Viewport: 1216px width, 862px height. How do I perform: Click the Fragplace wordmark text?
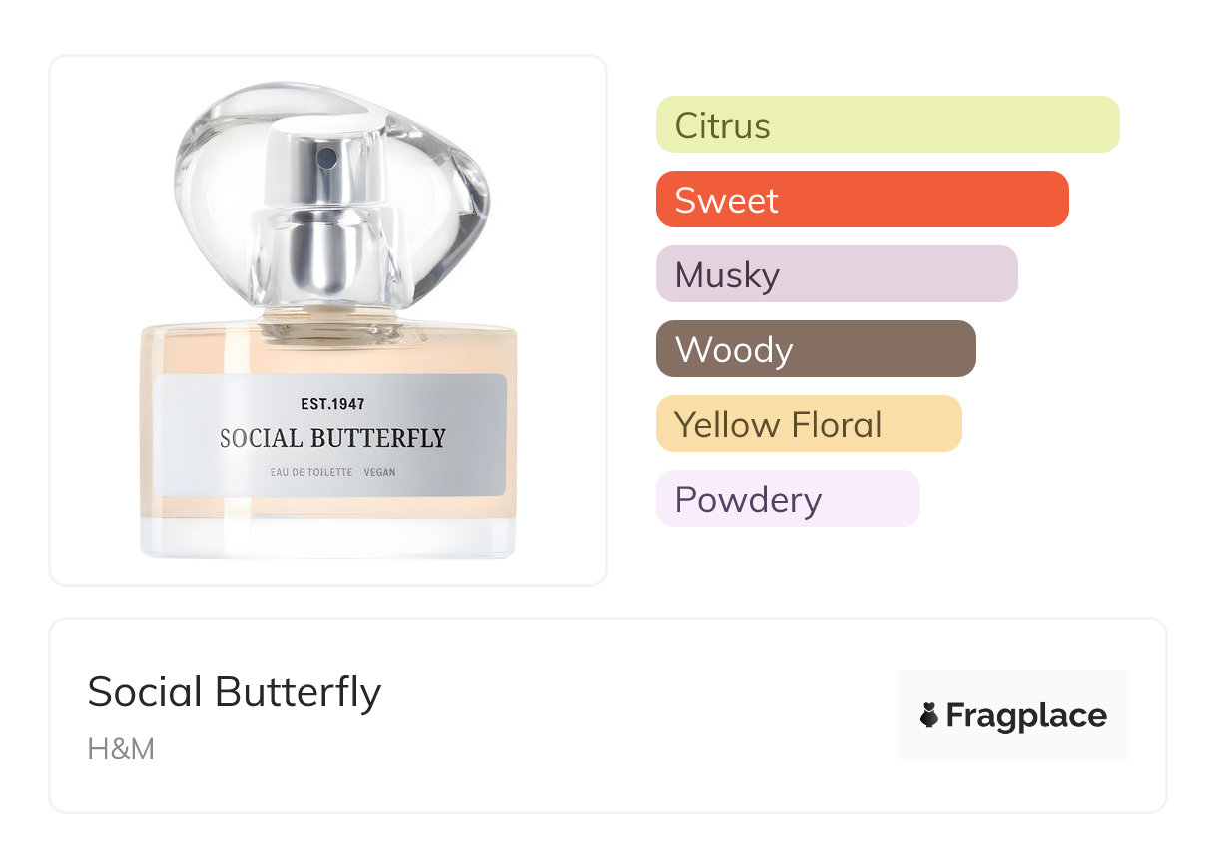[1026, 715]
